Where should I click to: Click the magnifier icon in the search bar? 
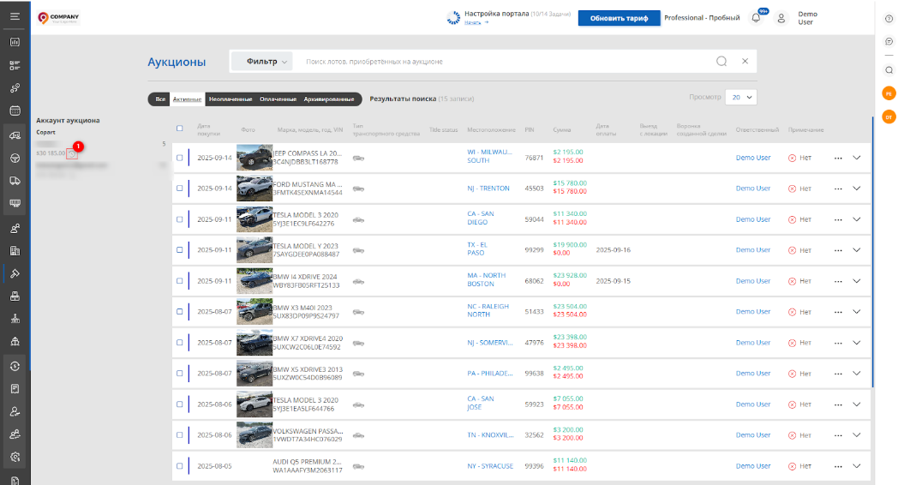coord(721,62)
